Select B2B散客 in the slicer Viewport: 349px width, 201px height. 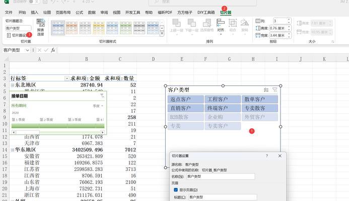tap(186, 117)
